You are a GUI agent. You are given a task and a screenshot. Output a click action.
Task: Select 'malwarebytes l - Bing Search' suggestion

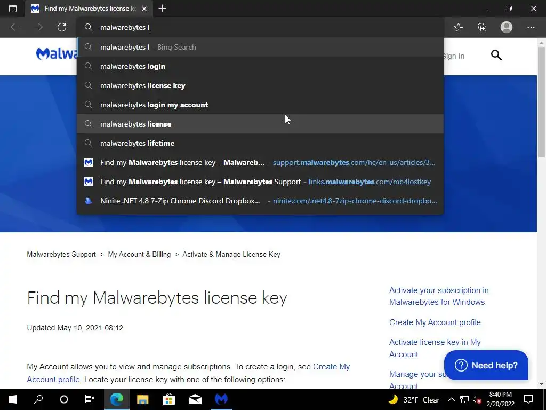260,47
